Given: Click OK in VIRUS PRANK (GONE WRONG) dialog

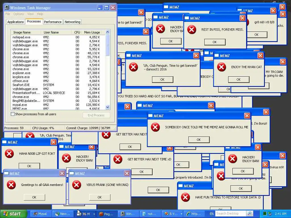Looking at the screenshot, I should [x=100, y=197].
